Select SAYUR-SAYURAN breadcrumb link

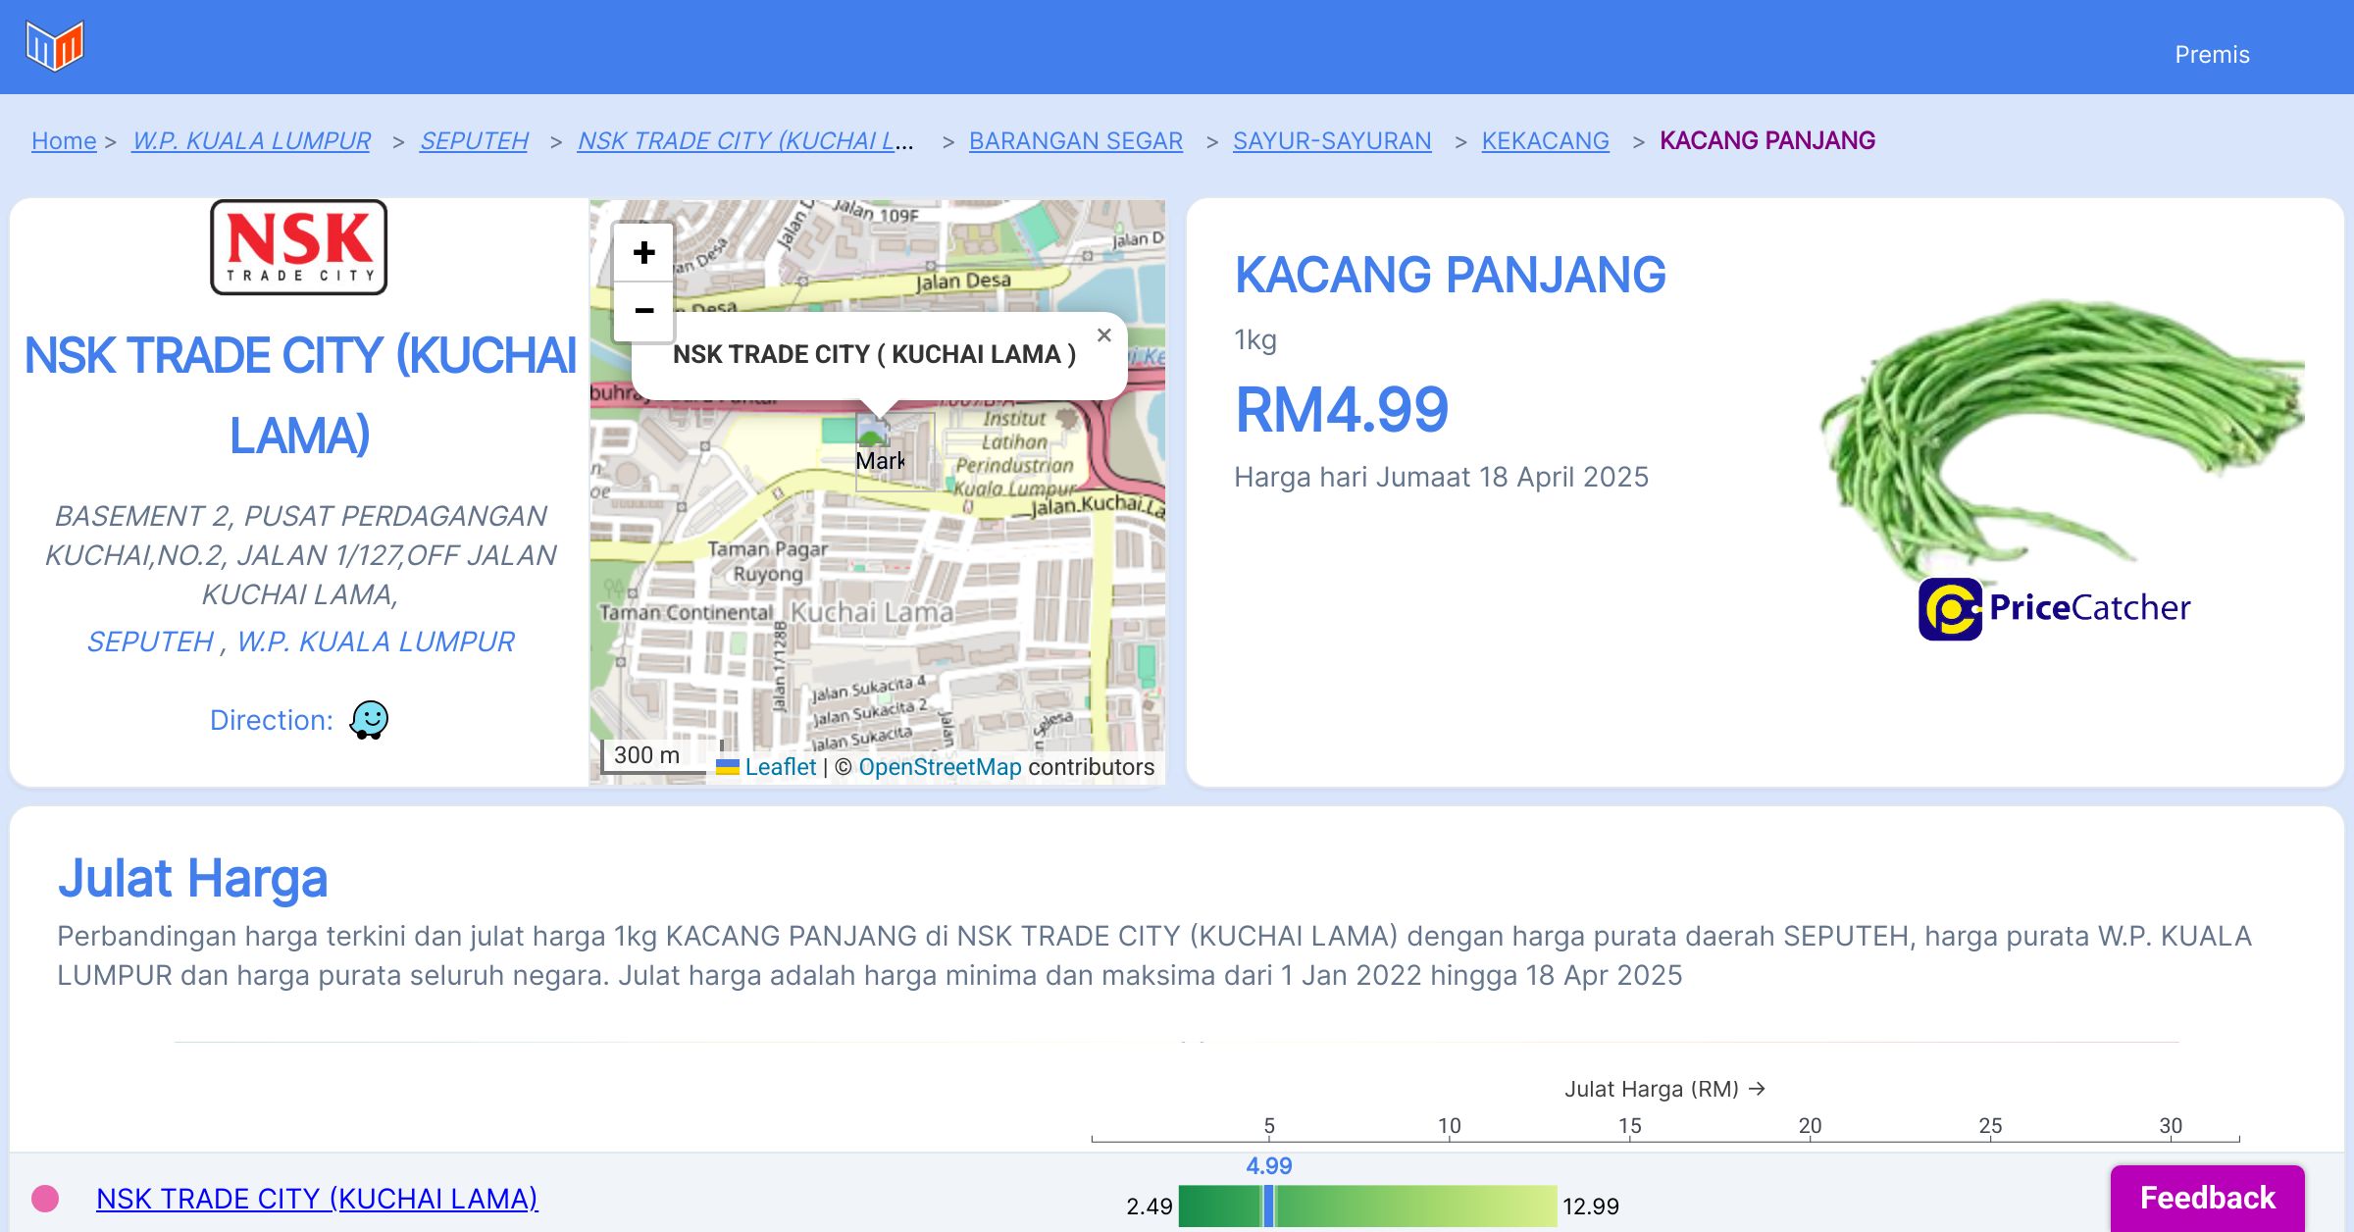[1331, 141]
